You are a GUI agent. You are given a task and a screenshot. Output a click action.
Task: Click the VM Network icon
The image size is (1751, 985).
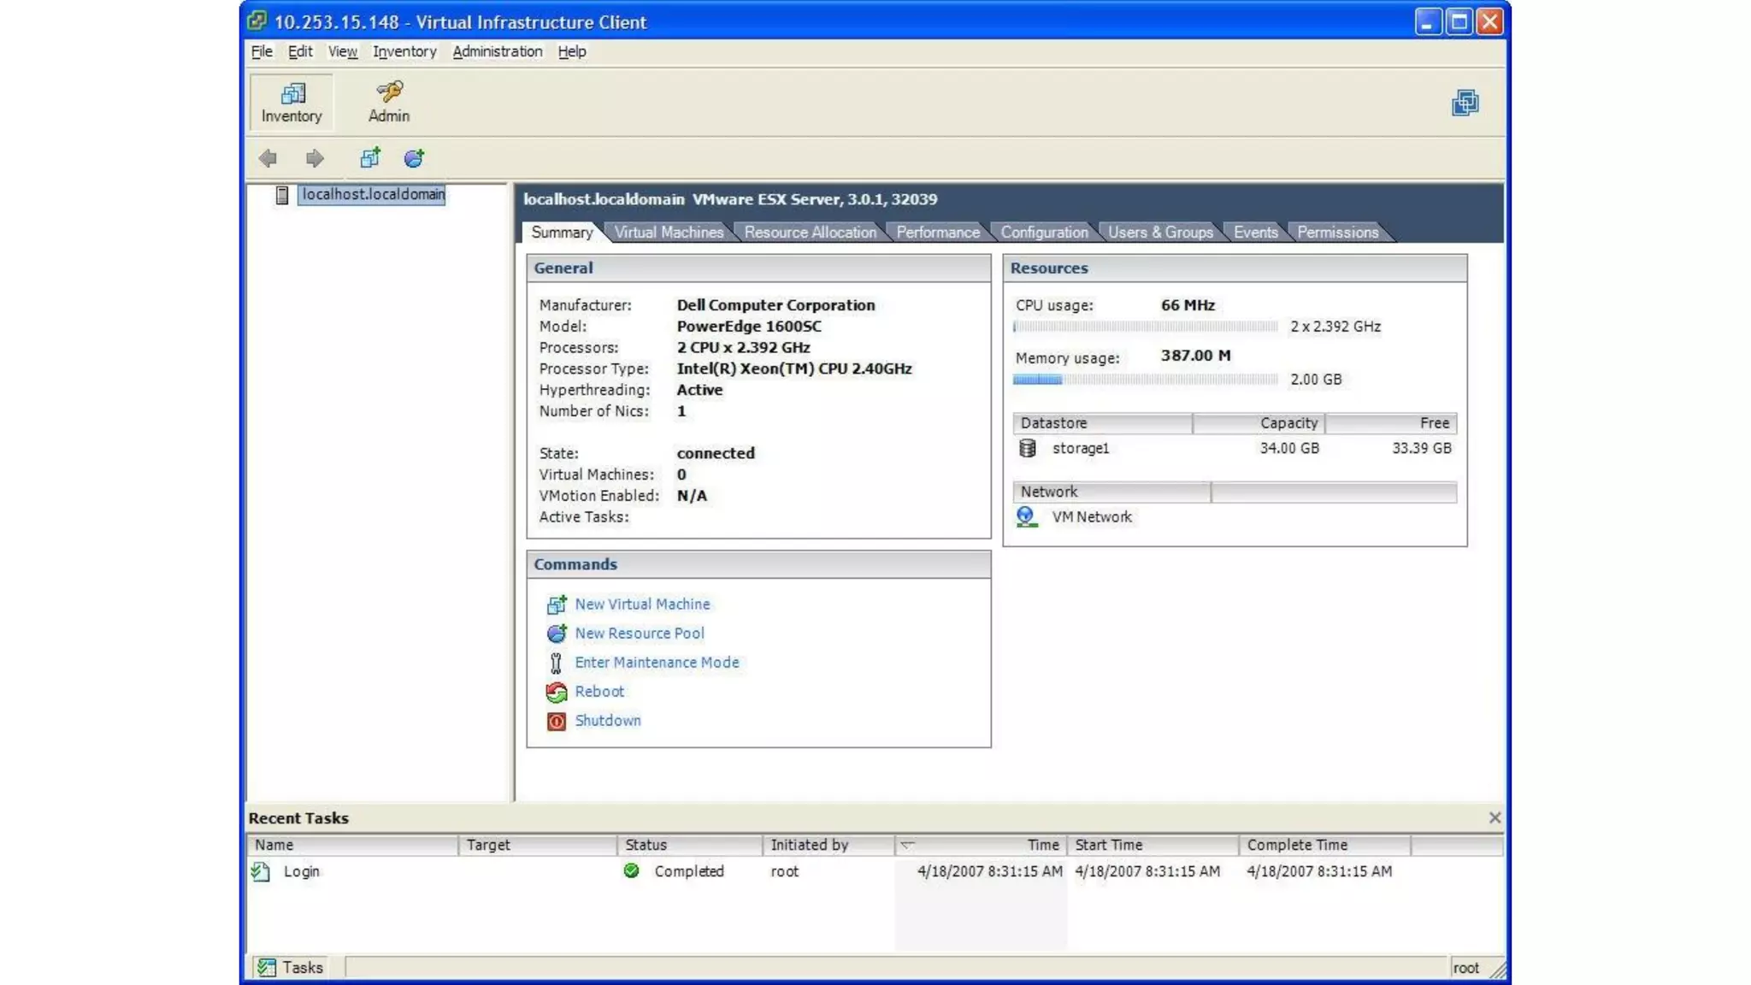click(1027, 516)
